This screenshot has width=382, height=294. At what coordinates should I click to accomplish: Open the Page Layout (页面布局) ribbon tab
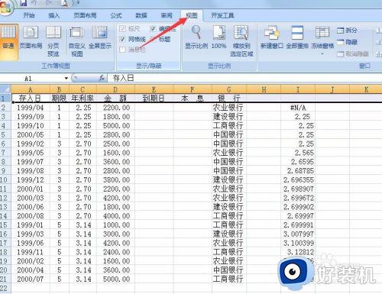tap(85, 15)
